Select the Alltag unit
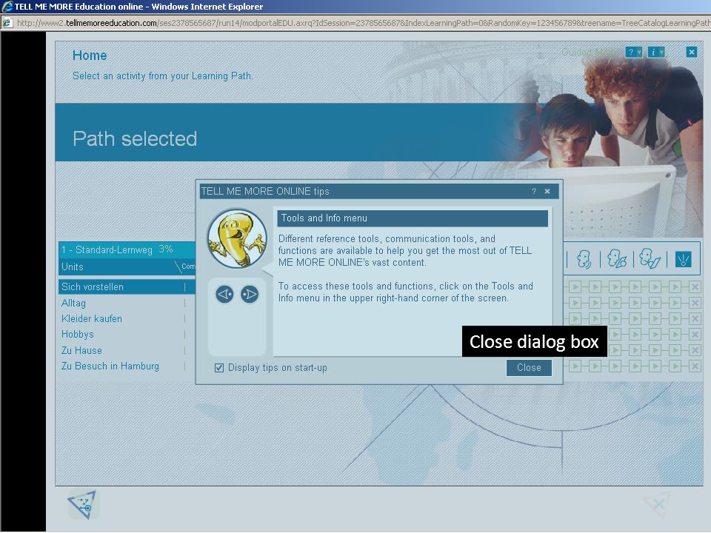The height and width of the screenshot is (533, 711). pyautogui.click(x=73, y=303)
